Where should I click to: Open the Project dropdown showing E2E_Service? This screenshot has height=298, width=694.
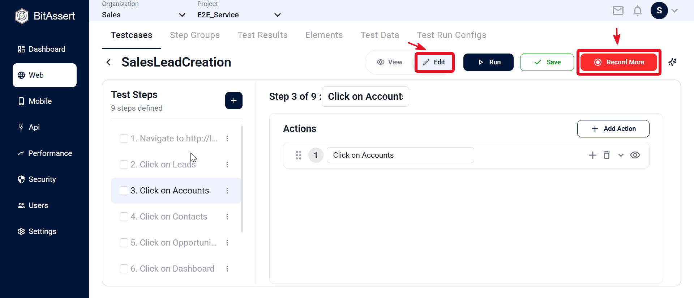tap(239, 15)
